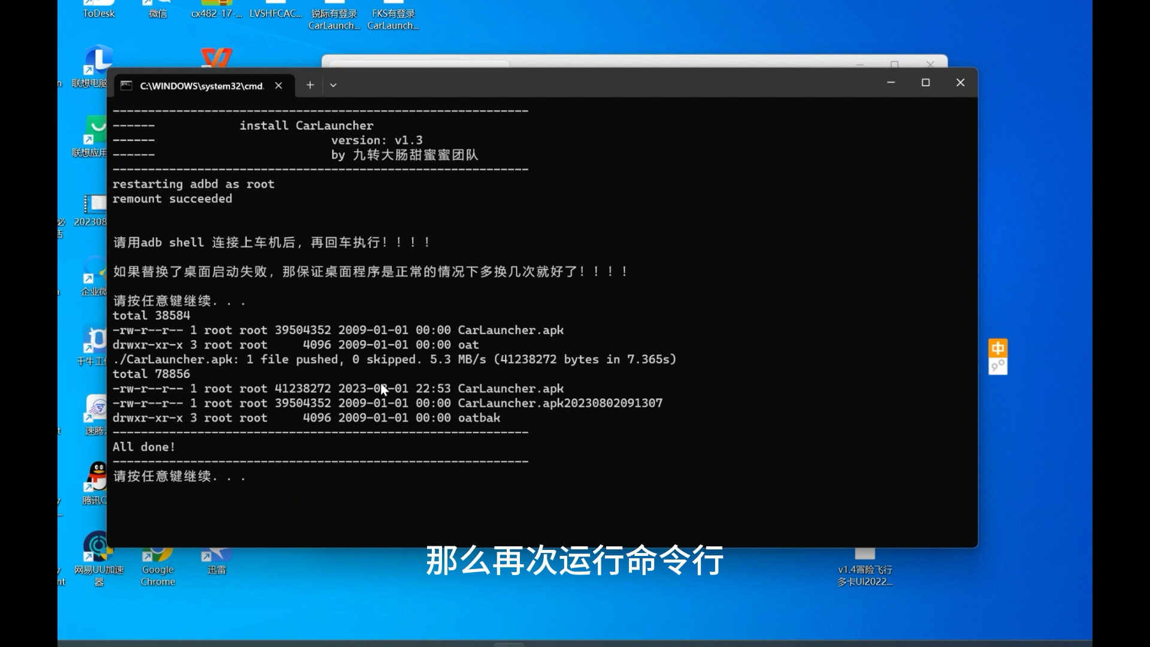Screen dimensions: 1150x647
Task: Toggle the 中 input method indicator
Action: [998, 348]
